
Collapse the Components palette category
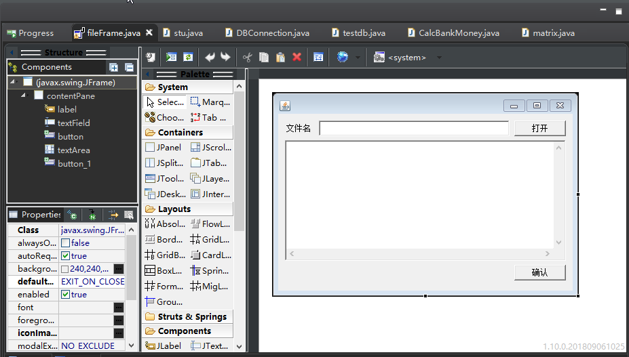(x=187, y=331)
